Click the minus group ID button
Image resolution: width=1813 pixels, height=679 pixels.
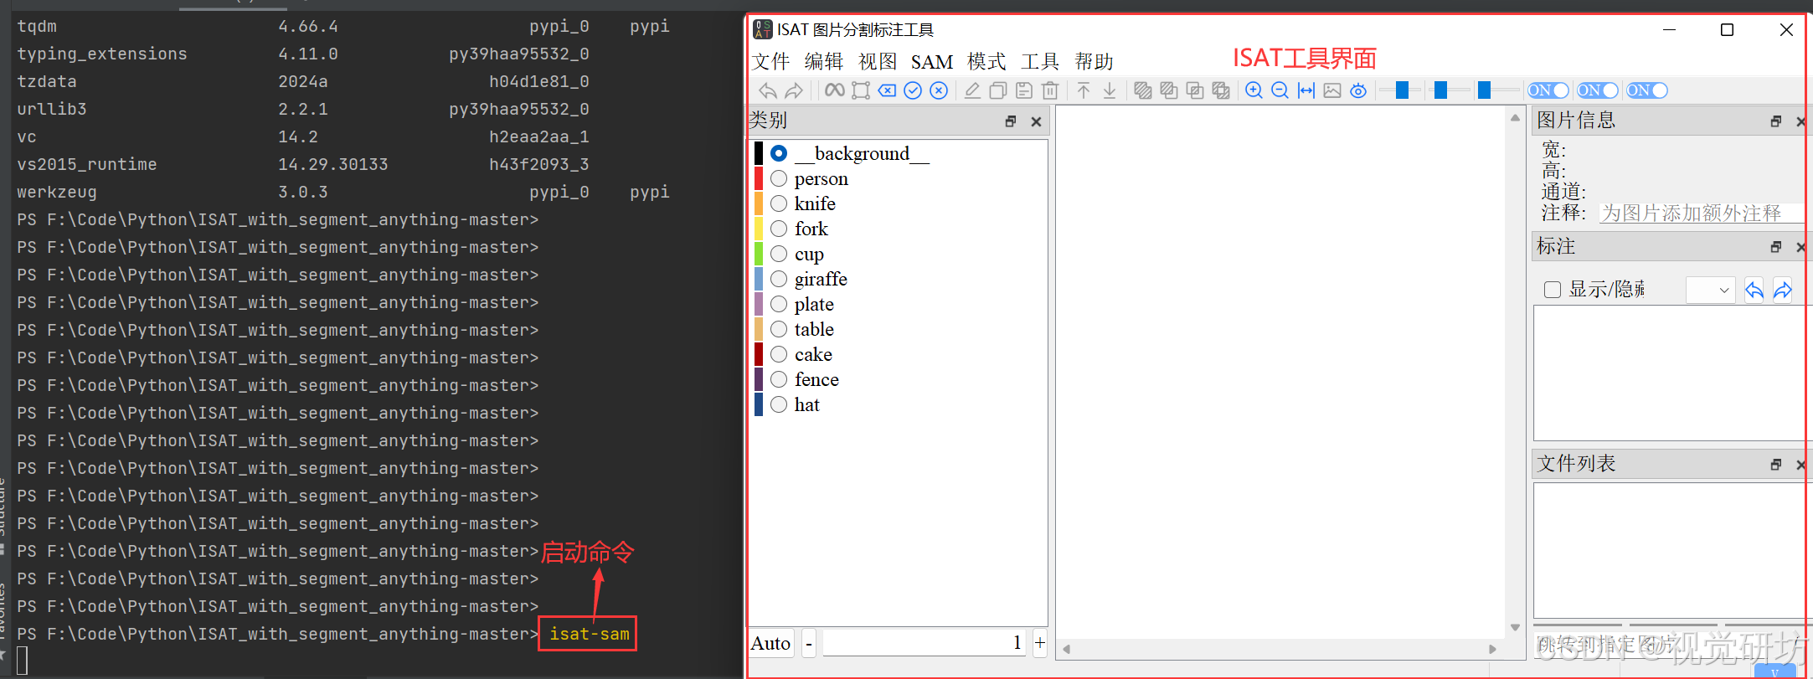coord(809,643)
